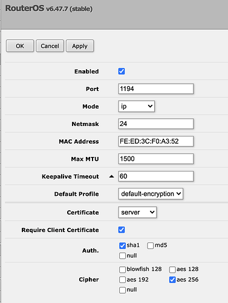Toggle the Enabled checkbox
The image size is (228, 303).
(122, 72)
